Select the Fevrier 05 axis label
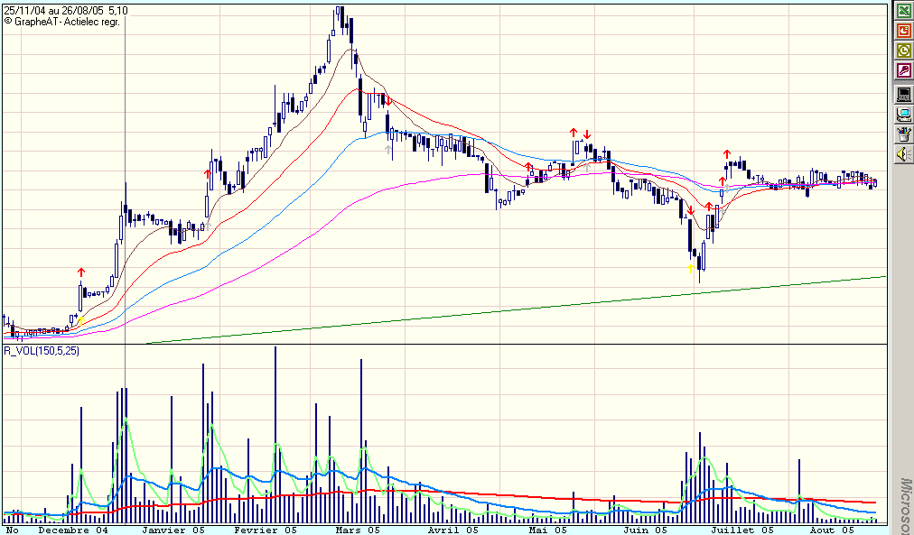914x535 pixels. (266, 530)
